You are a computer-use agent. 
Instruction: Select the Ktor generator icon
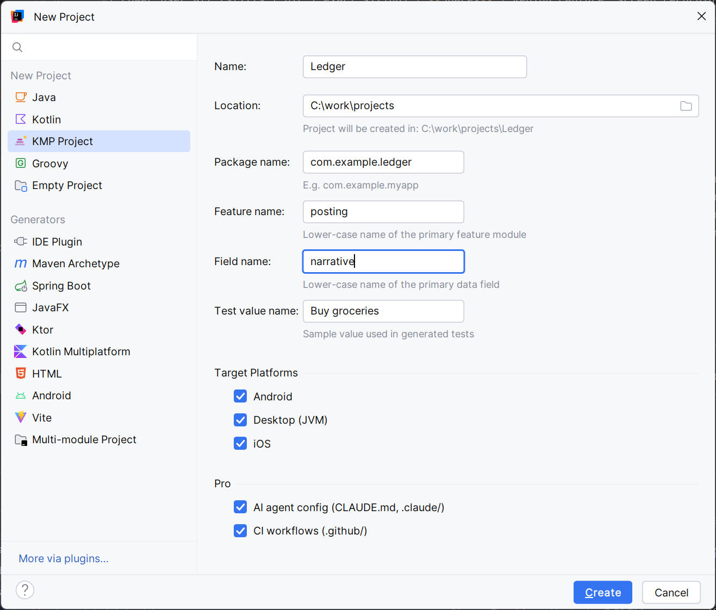[x=21, y=330]
